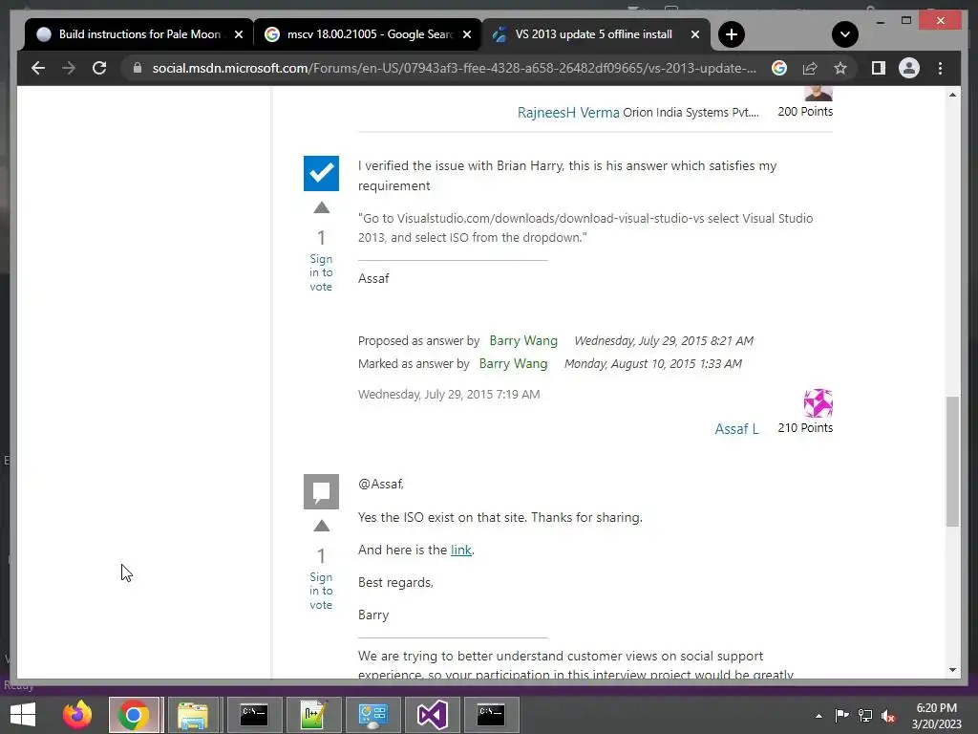The width and height of the screenshot is (978, 734).
Task: Open the Chrome profile avatar menu
Action: [909, 68]
